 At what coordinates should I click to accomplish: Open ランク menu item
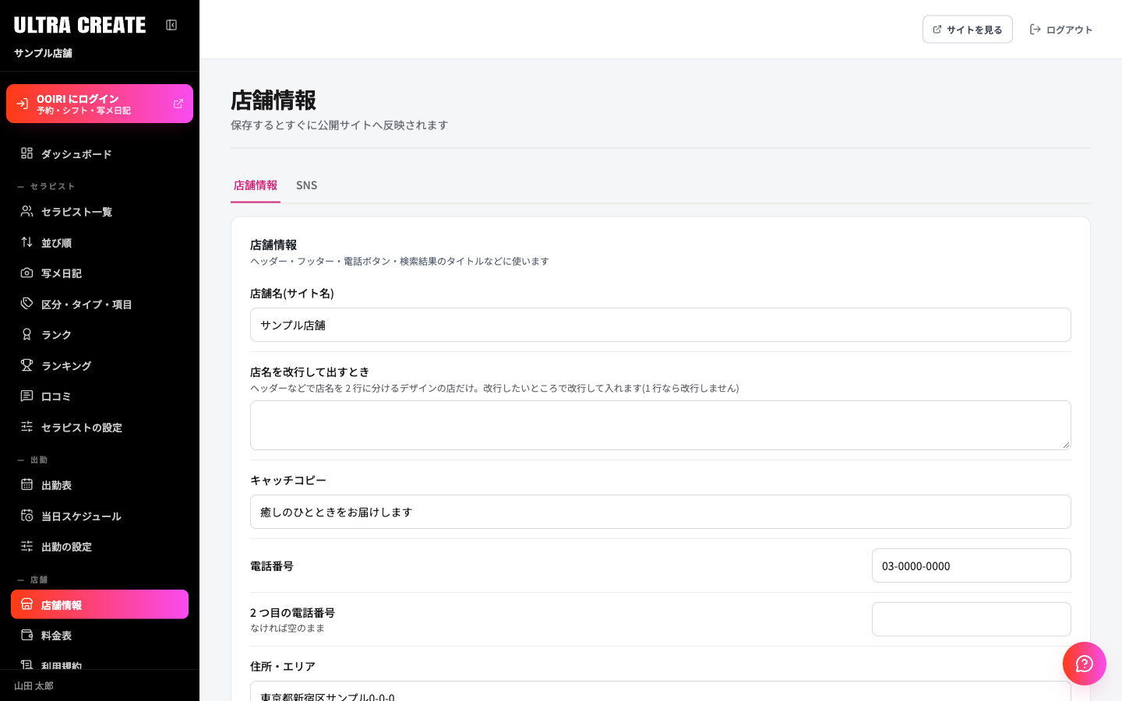100,334
